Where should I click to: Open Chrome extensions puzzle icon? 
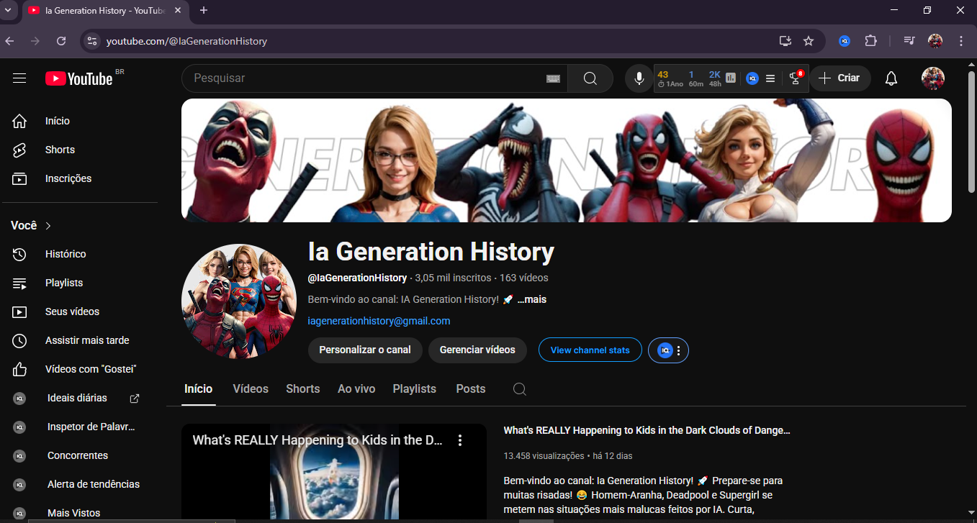tap(871, 41)
